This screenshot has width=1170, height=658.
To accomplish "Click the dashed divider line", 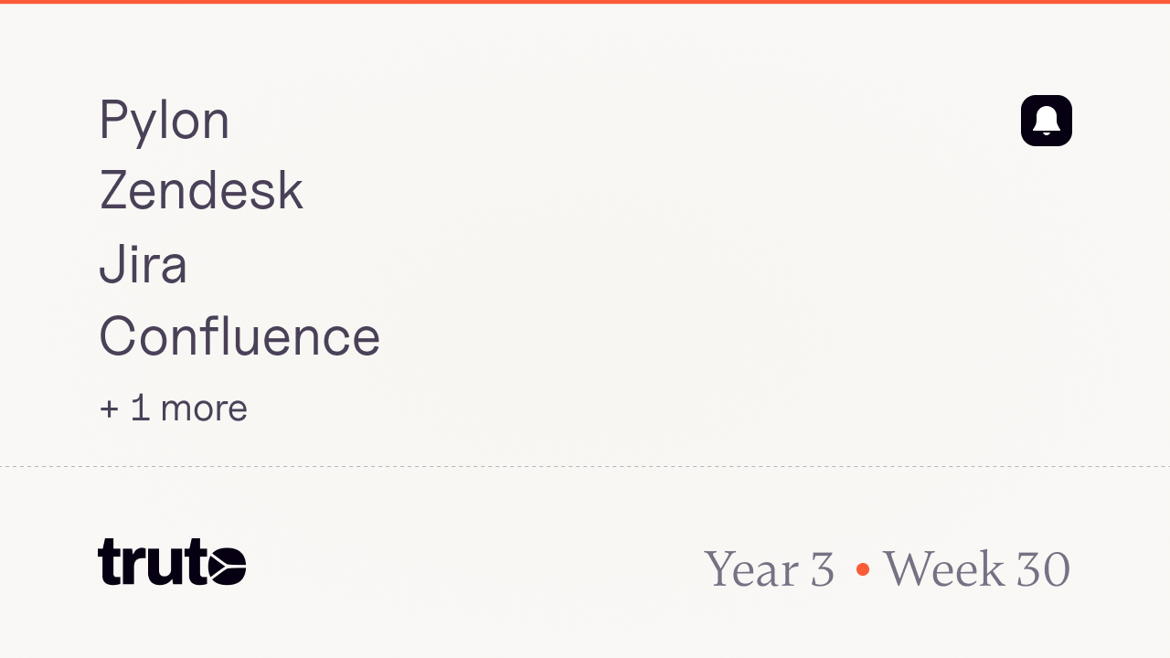I will point(585,466).
